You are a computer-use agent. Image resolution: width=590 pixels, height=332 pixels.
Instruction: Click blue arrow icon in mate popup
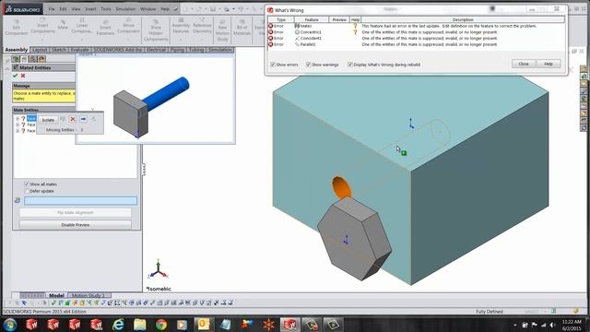[83, 119]
